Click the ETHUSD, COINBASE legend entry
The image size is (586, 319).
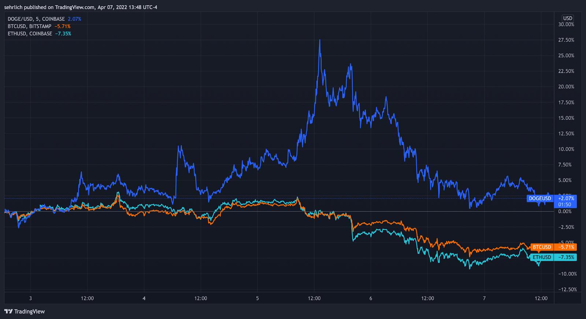(30, 34)
